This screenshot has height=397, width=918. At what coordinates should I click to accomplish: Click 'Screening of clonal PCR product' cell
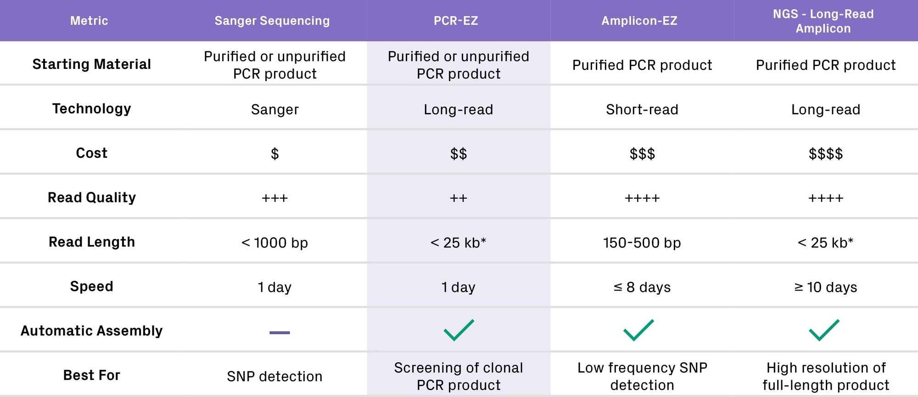coord(459,376)
